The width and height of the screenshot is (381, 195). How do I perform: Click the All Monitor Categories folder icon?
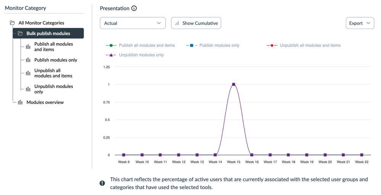pos(12,23)
